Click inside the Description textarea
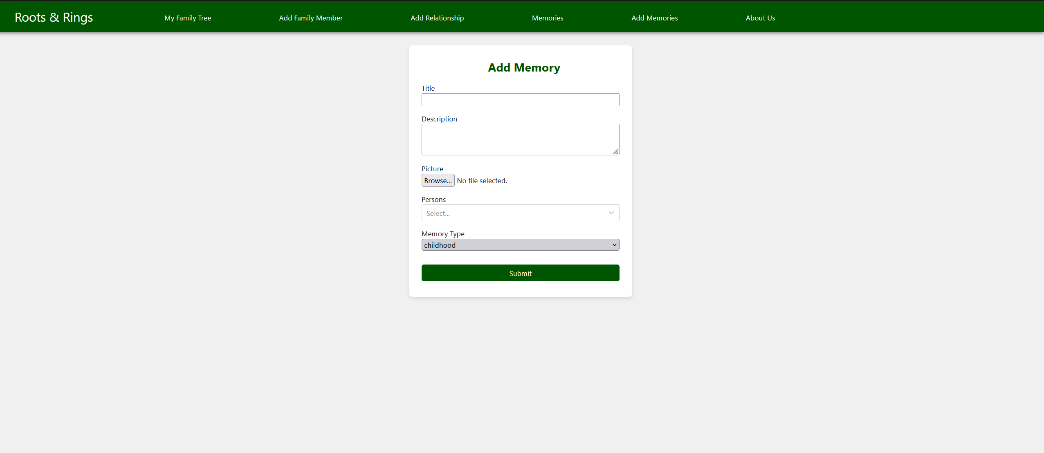1044x453 pixels. click(x=520, y=139)
